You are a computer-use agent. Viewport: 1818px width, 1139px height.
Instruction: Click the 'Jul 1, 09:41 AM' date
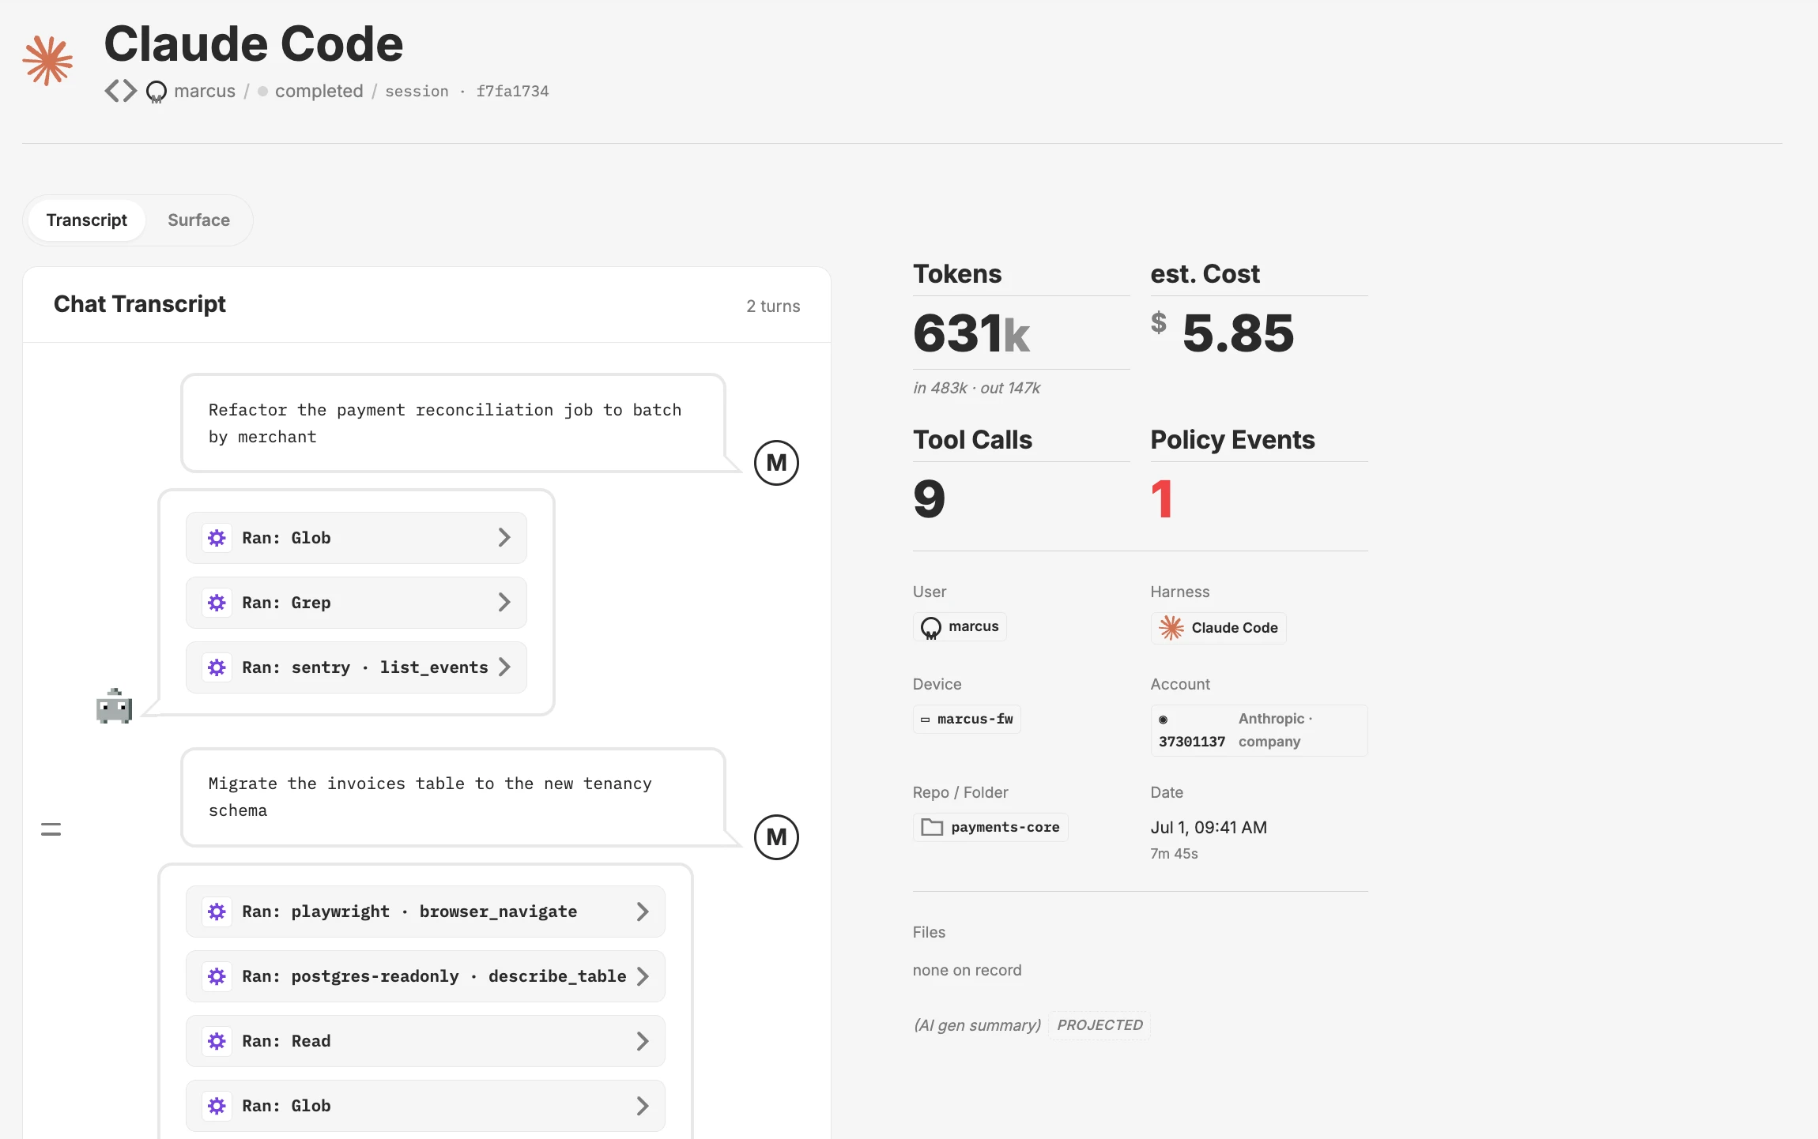click(x=1209, y=828)
